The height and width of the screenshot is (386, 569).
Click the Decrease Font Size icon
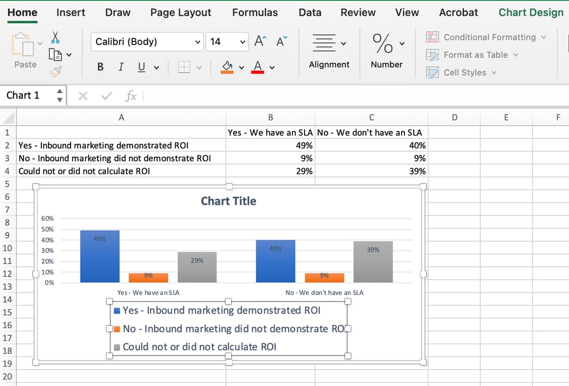tap(281, 41)
